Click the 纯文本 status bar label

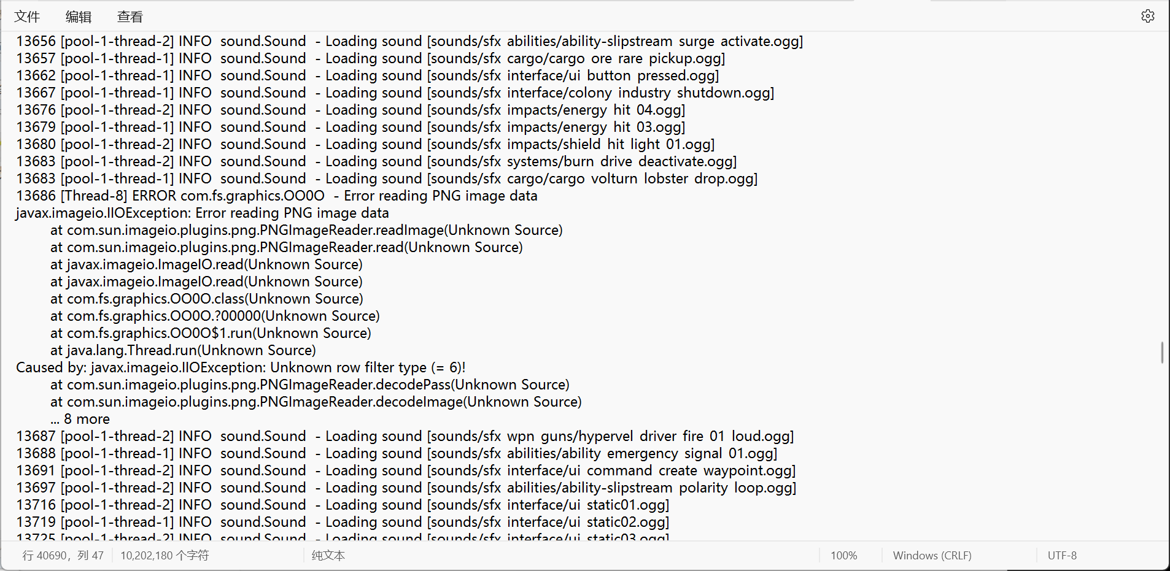point(328,556)
